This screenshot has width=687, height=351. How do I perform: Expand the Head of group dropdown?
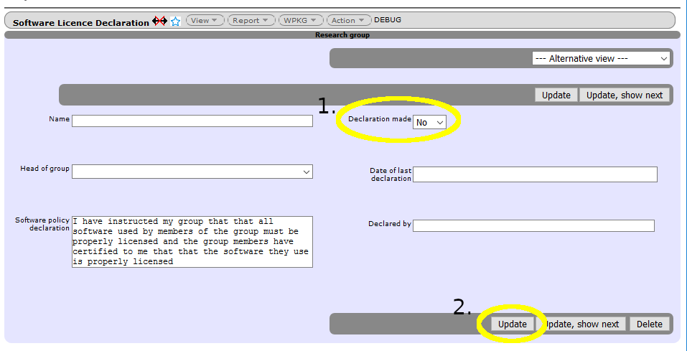coord(192,172)
